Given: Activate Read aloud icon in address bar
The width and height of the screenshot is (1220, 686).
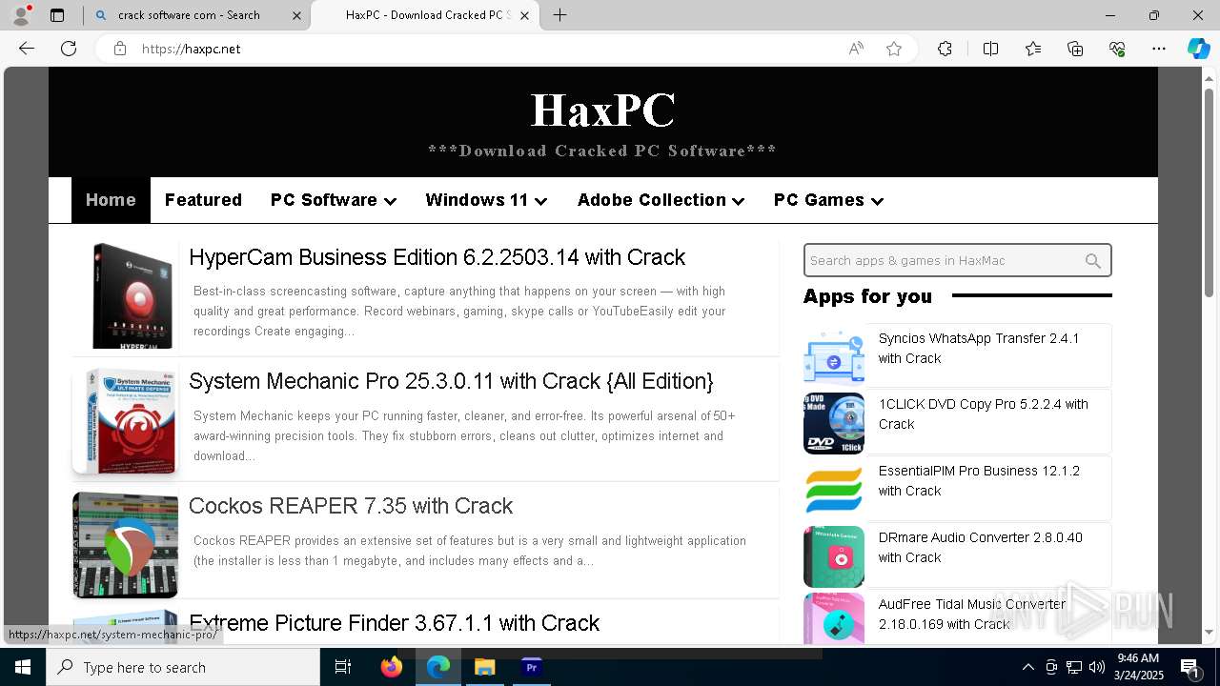Looking at the screenshot, I should pos(856,49).
